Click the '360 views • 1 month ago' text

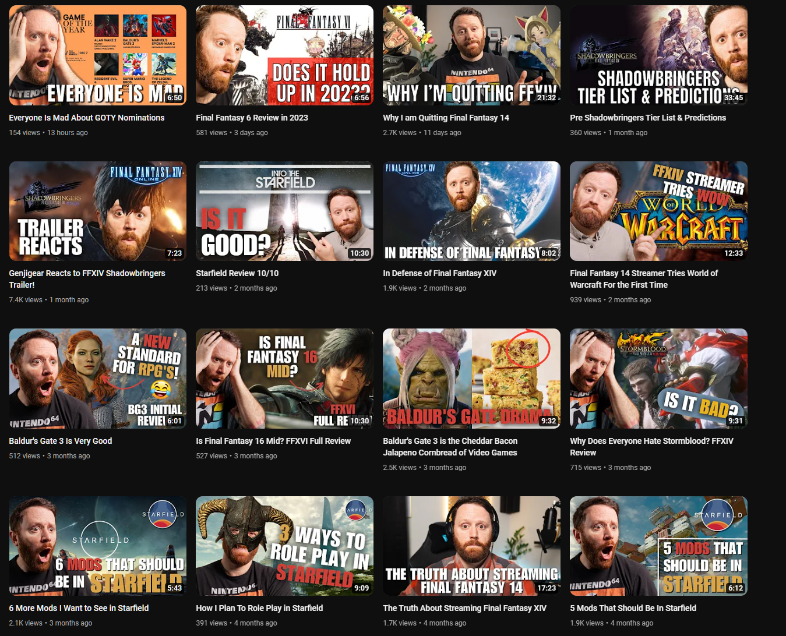click(x=609, y=133)
